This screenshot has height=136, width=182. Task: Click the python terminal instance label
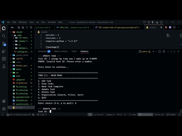coord(144,52)
